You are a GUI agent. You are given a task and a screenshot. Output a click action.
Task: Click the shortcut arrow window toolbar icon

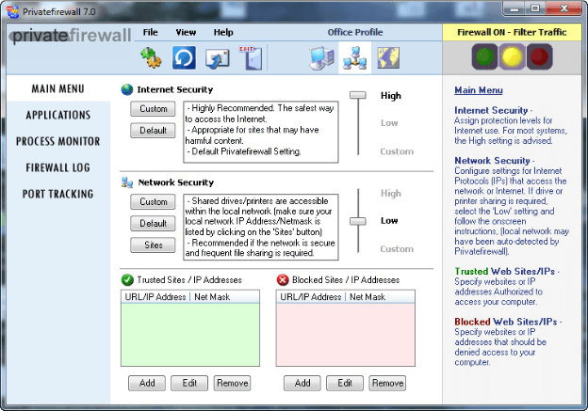(217, 58)
